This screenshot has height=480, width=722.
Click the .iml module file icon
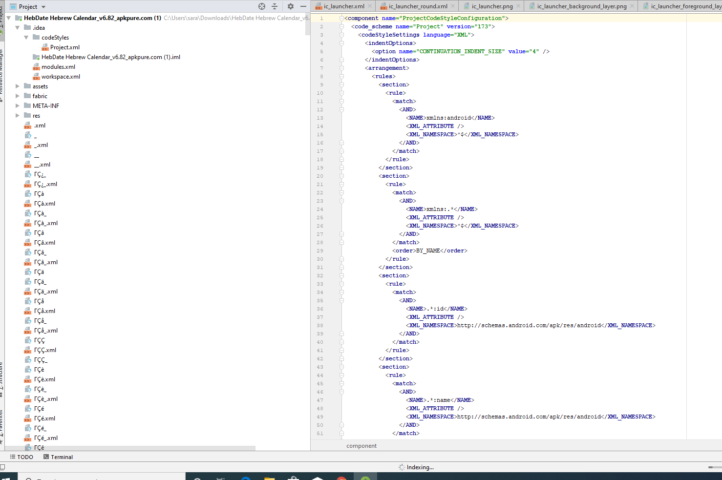point(36,57)
